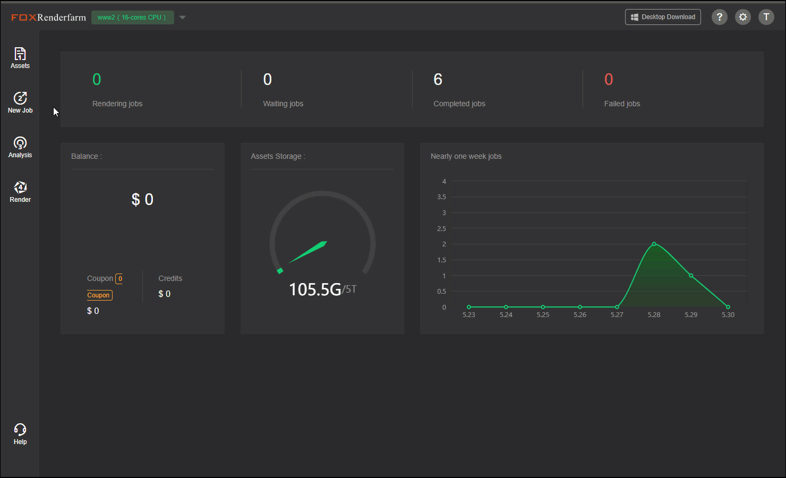Image resolution: width=786 pixels, height=478 pixels.
Task: Open the user avatar T icon
Action: pyautogui.click(x=766, y=17)
